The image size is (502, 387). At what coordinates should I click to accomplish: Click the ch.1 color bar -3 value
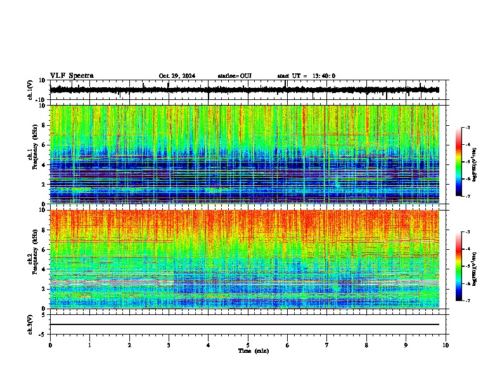(x=468, y=127)
